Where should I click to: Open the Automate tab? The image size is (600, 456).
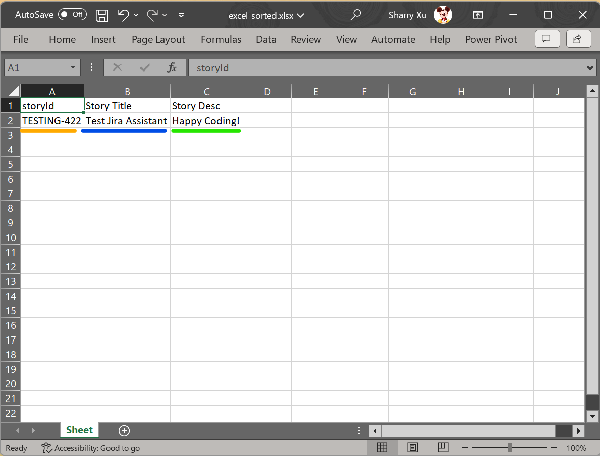(394, 39)
